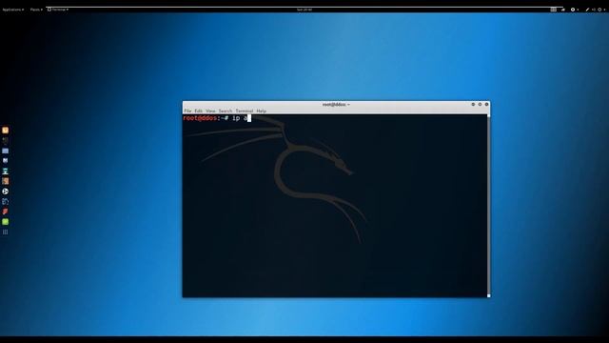Click the workspace indicator icon in the top bar
This screenshot has height=343, width=609.
553,10
